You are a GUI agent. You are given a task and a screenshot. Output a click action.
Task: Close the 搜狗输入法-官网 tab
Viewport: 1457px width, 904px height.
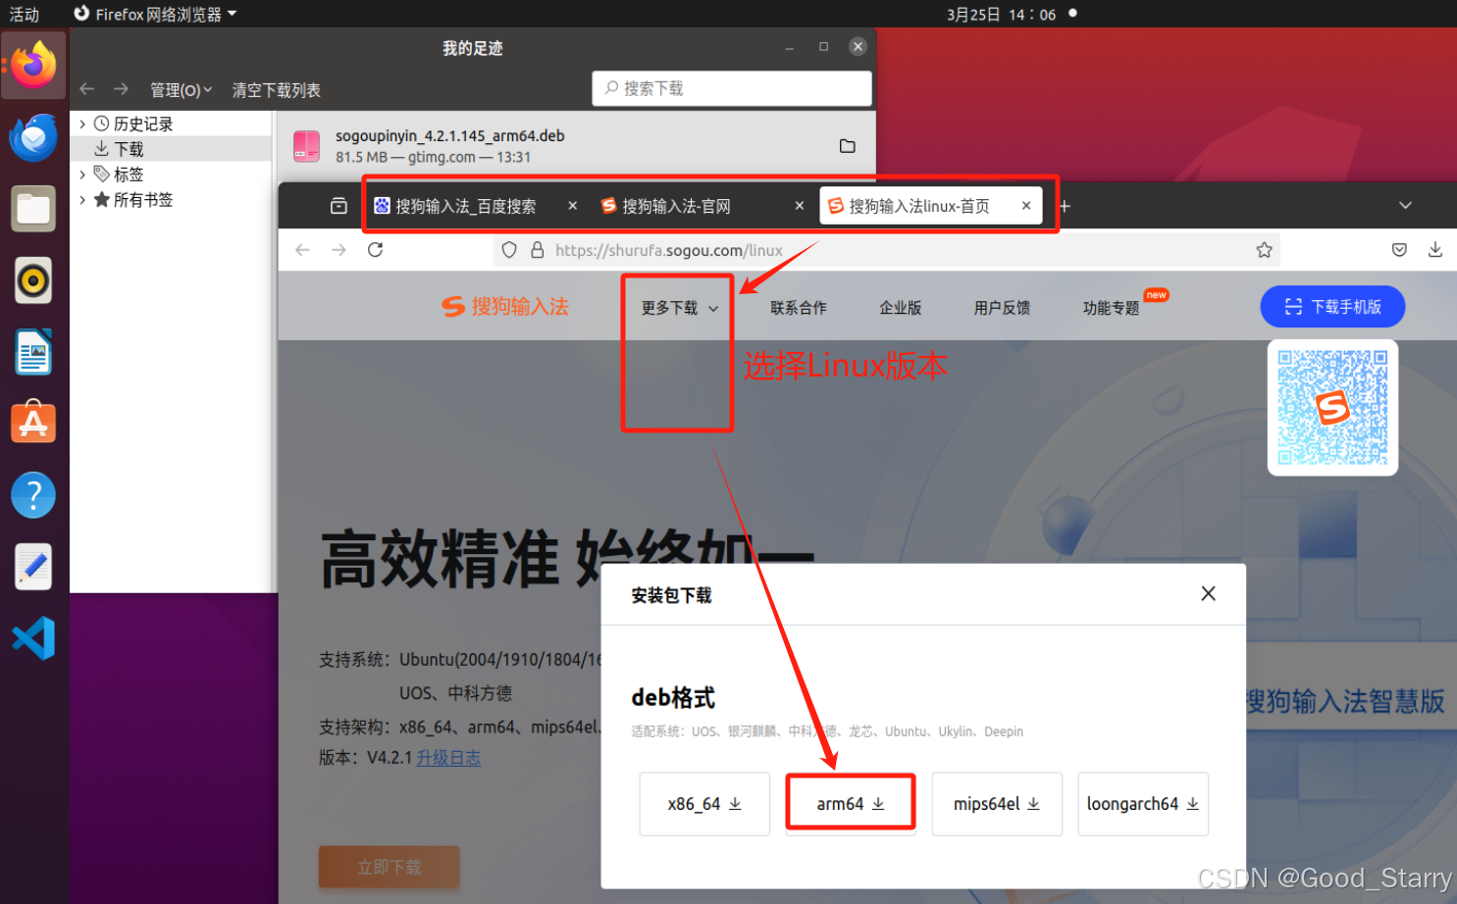800,206
